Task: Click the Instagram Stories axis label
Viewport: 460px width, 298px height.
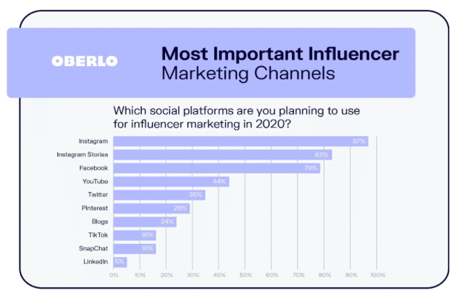Action: coord(83,154)
